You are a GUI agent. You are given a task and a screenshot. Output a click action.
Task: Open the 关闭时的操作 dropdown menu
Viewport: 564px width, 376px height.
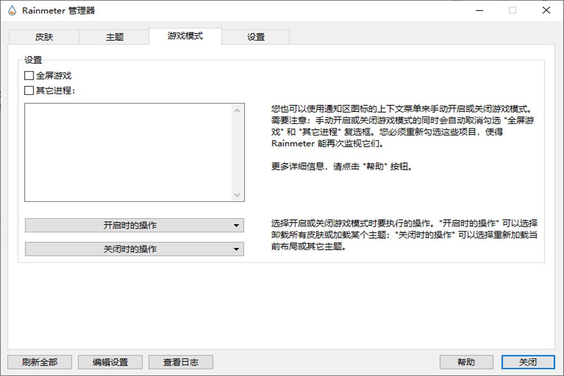click(134, 249)
